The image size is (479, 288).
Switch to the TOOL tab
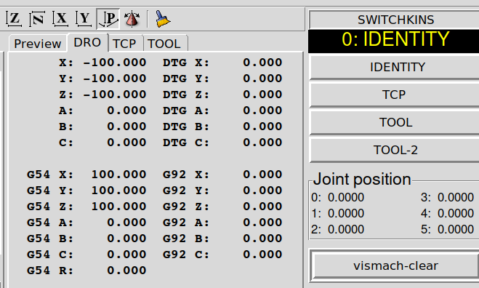pyautogui.click(x=164, y=44)
